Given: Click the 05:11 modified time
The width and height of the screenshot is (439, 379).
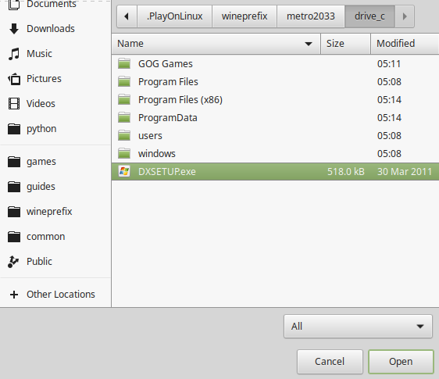Looking at the screenshot, I should (389, 64).
